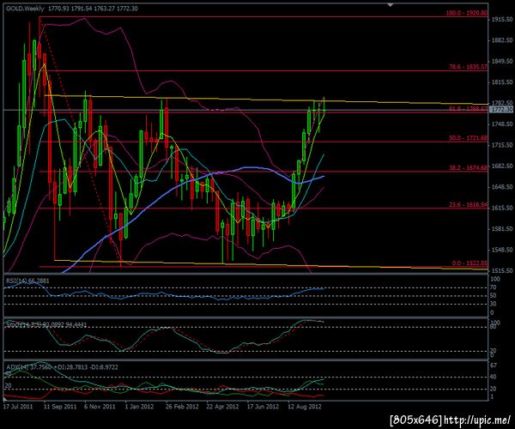The height and width of the screenshot is (429, 515).
Task: Click the small triangle marker at time axis start
Action: pyautogui.click(x=4, y=400)
